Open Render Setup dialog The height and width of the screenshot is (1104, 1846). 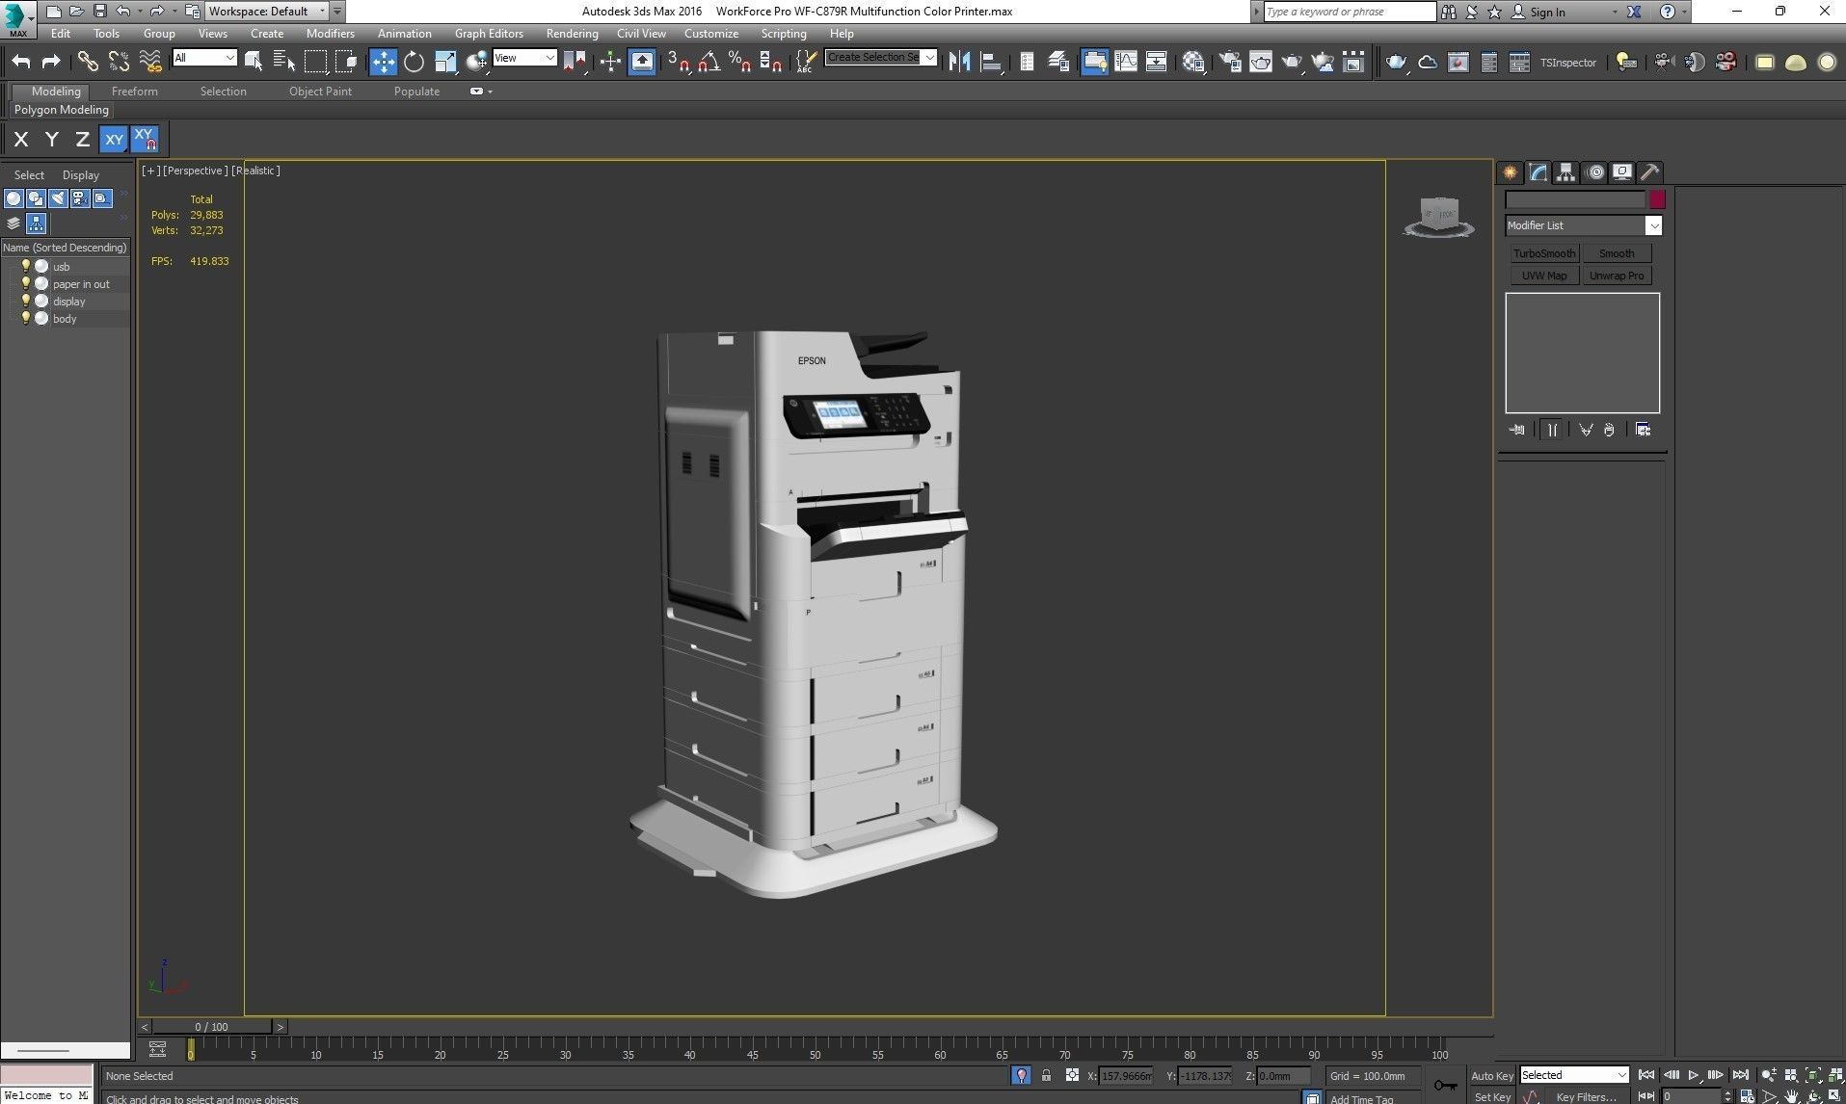(x=1230, y=62)
